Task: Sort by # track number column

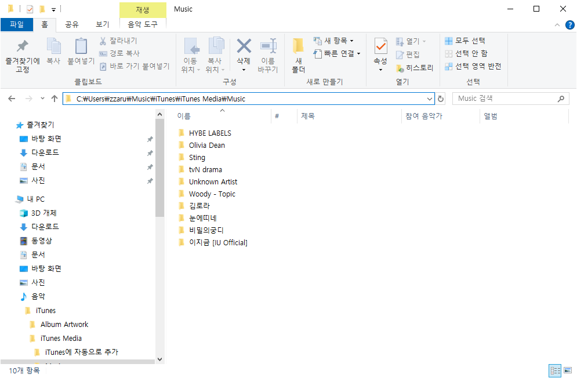Action: tap(284, 117)
